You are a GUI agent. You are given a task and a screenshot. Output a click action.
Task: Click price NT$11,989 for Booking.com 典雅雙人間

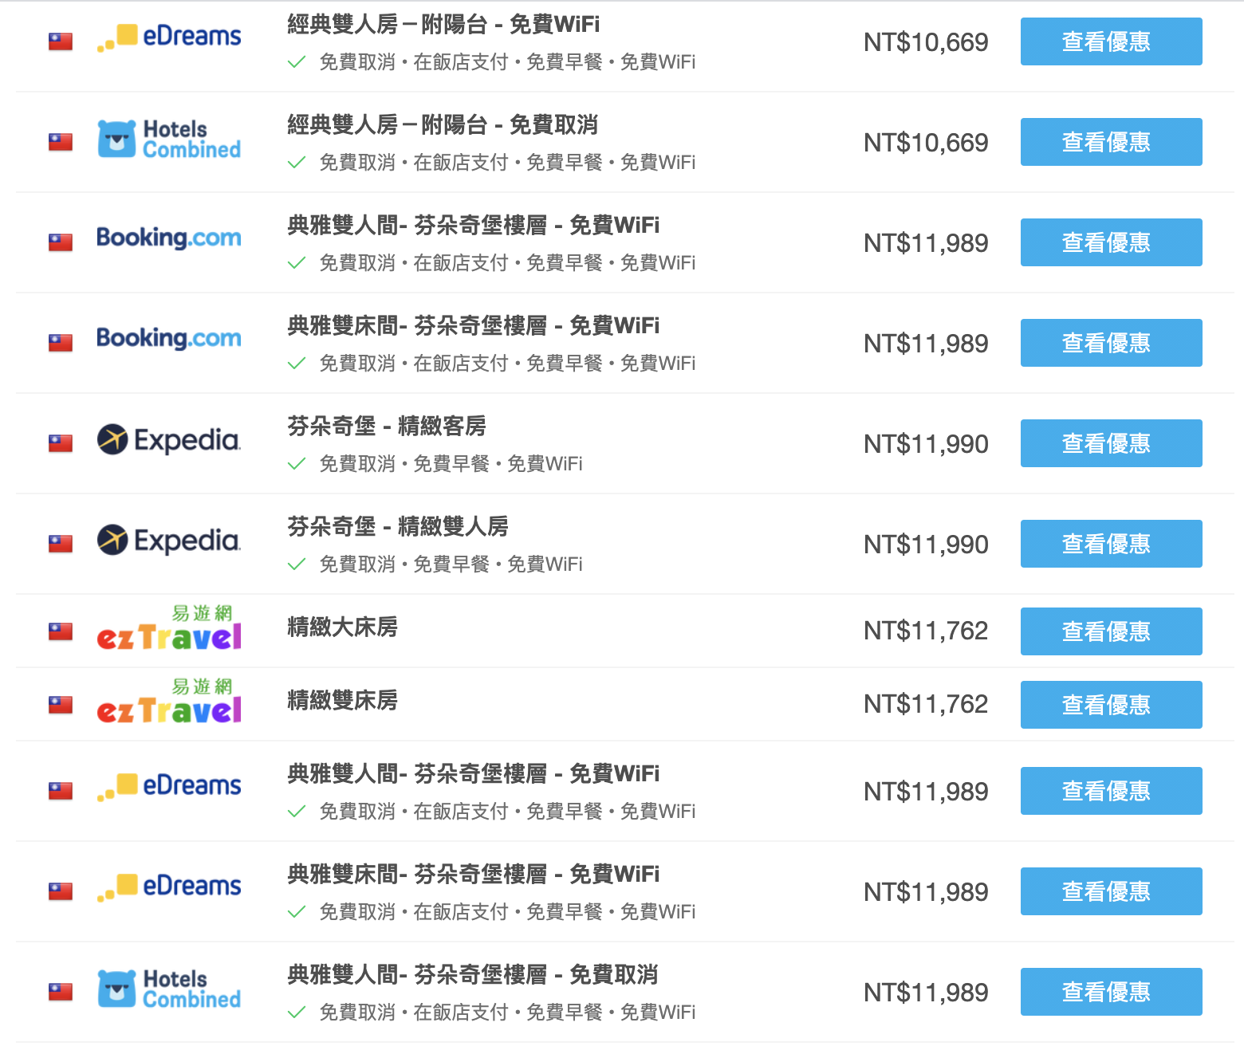pos(926,243)
